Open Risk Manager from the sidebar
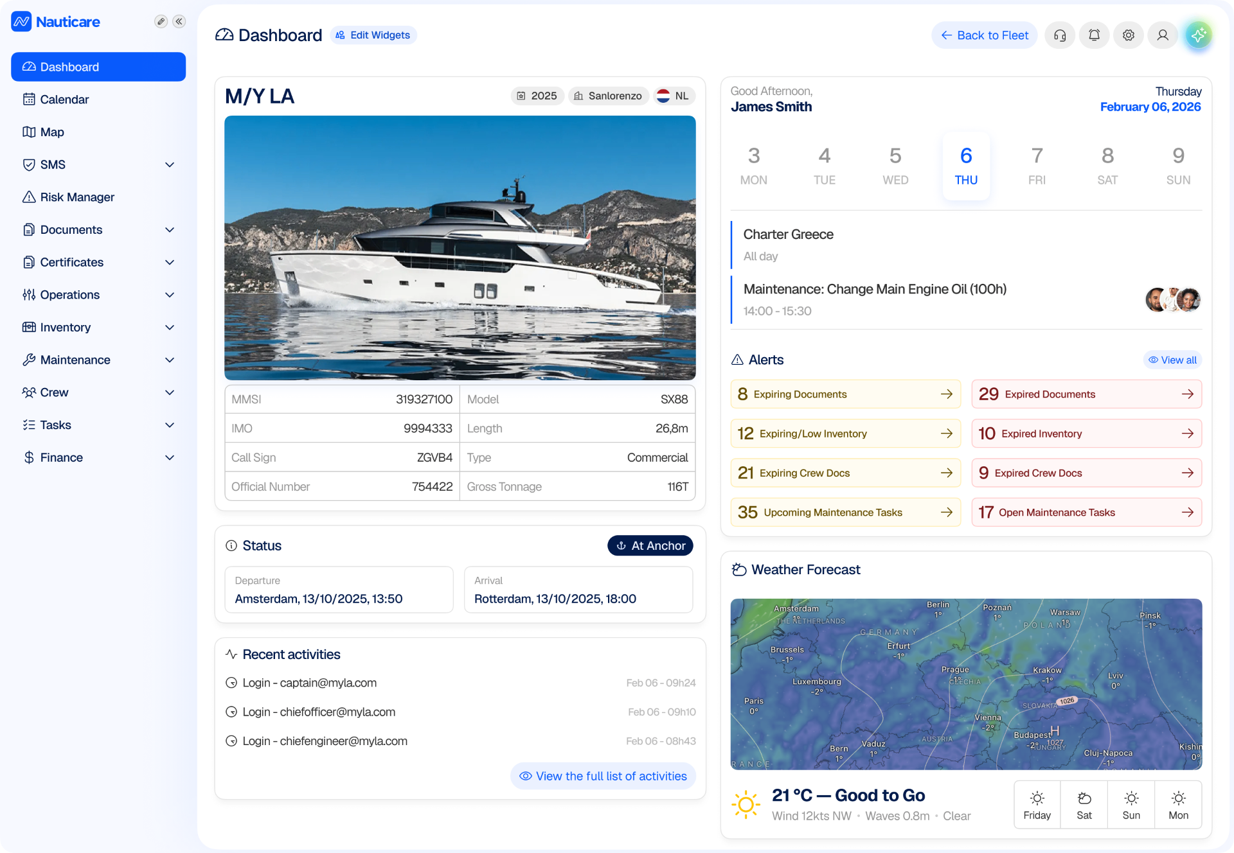Viewport: 1234px width, 853px height. point(98,197)
